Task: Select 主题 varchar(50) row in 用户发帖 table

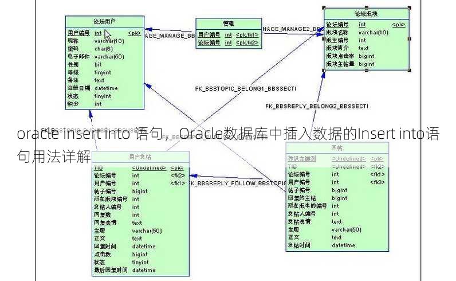Action: [128, 231]
